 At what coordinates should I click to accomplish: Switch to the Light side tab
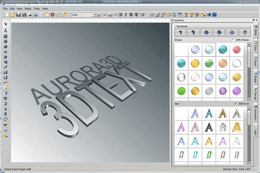point(256,131)
